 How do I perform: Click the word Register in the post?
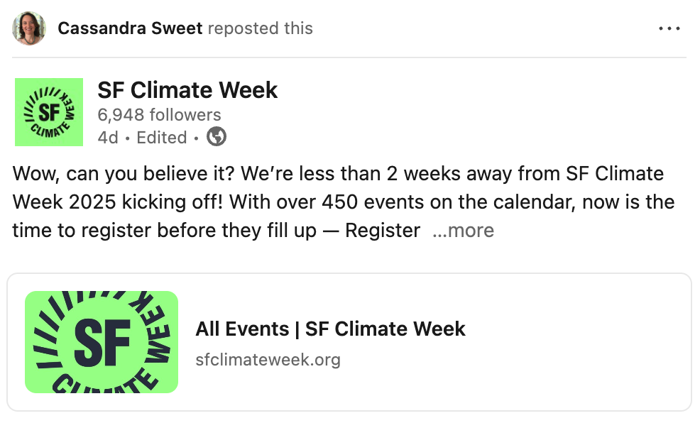[x=383, y=231]
